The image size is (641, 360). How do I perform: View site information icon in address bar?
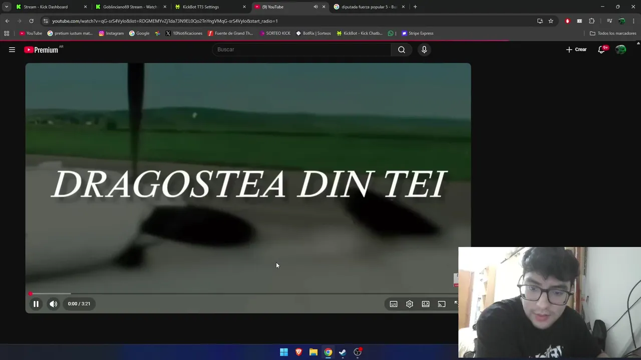tap(46, 21)
